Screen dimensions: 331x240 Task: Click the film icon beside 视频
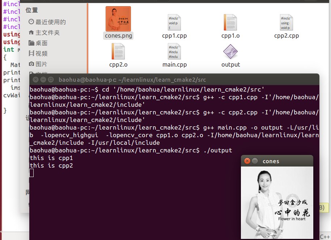click(x=31, y=53)
